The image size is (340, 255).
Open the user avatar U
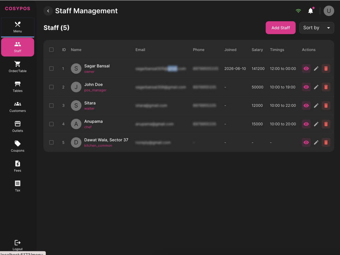point(329,11)
